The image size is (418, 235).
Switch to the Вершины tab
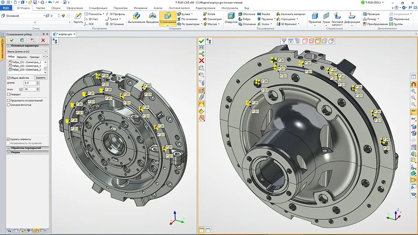pyautogui.click(x=22, y=57)
